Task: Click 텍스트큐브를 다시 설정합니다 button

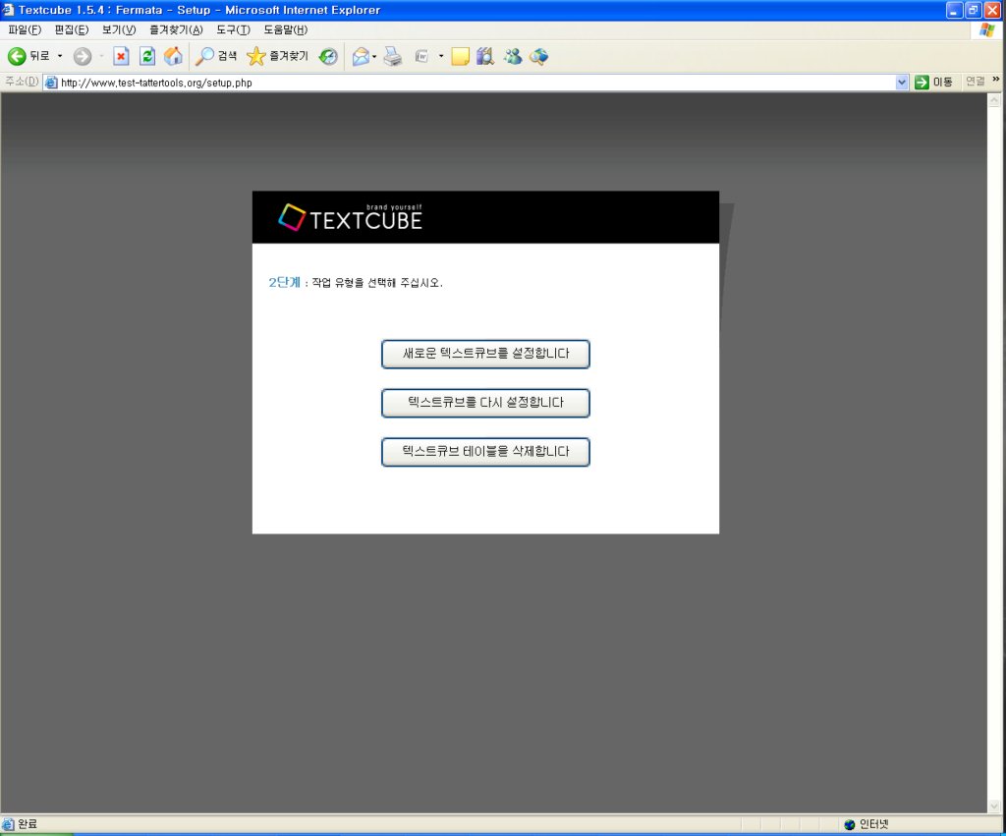Action: click(x=485, y=403)
